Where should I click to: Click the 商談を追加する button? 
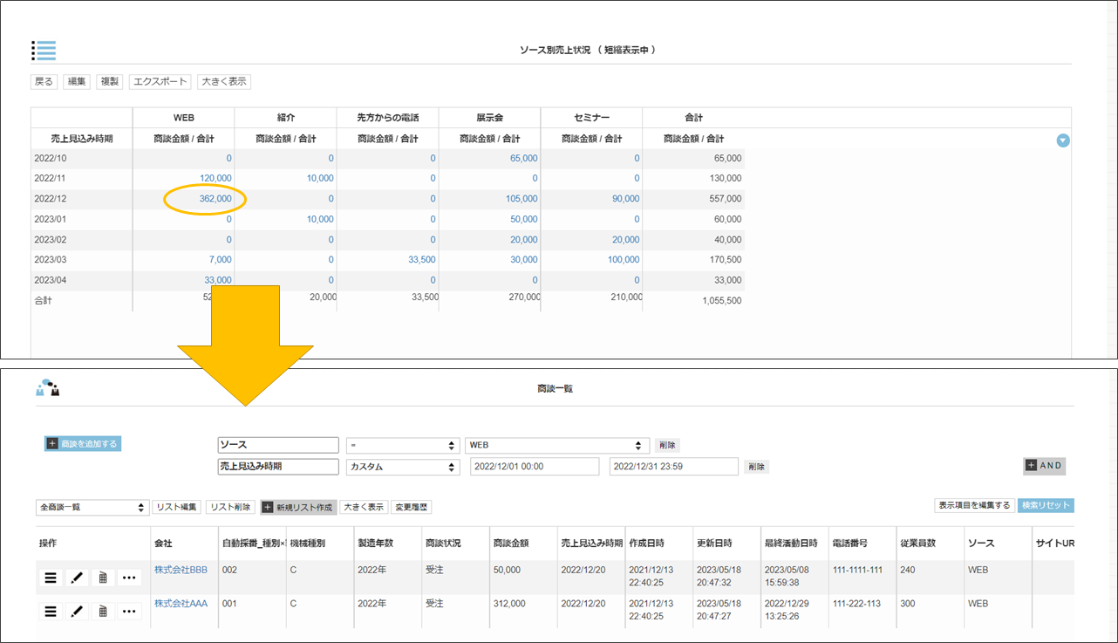pyautogui.click(x=83, y=443)
